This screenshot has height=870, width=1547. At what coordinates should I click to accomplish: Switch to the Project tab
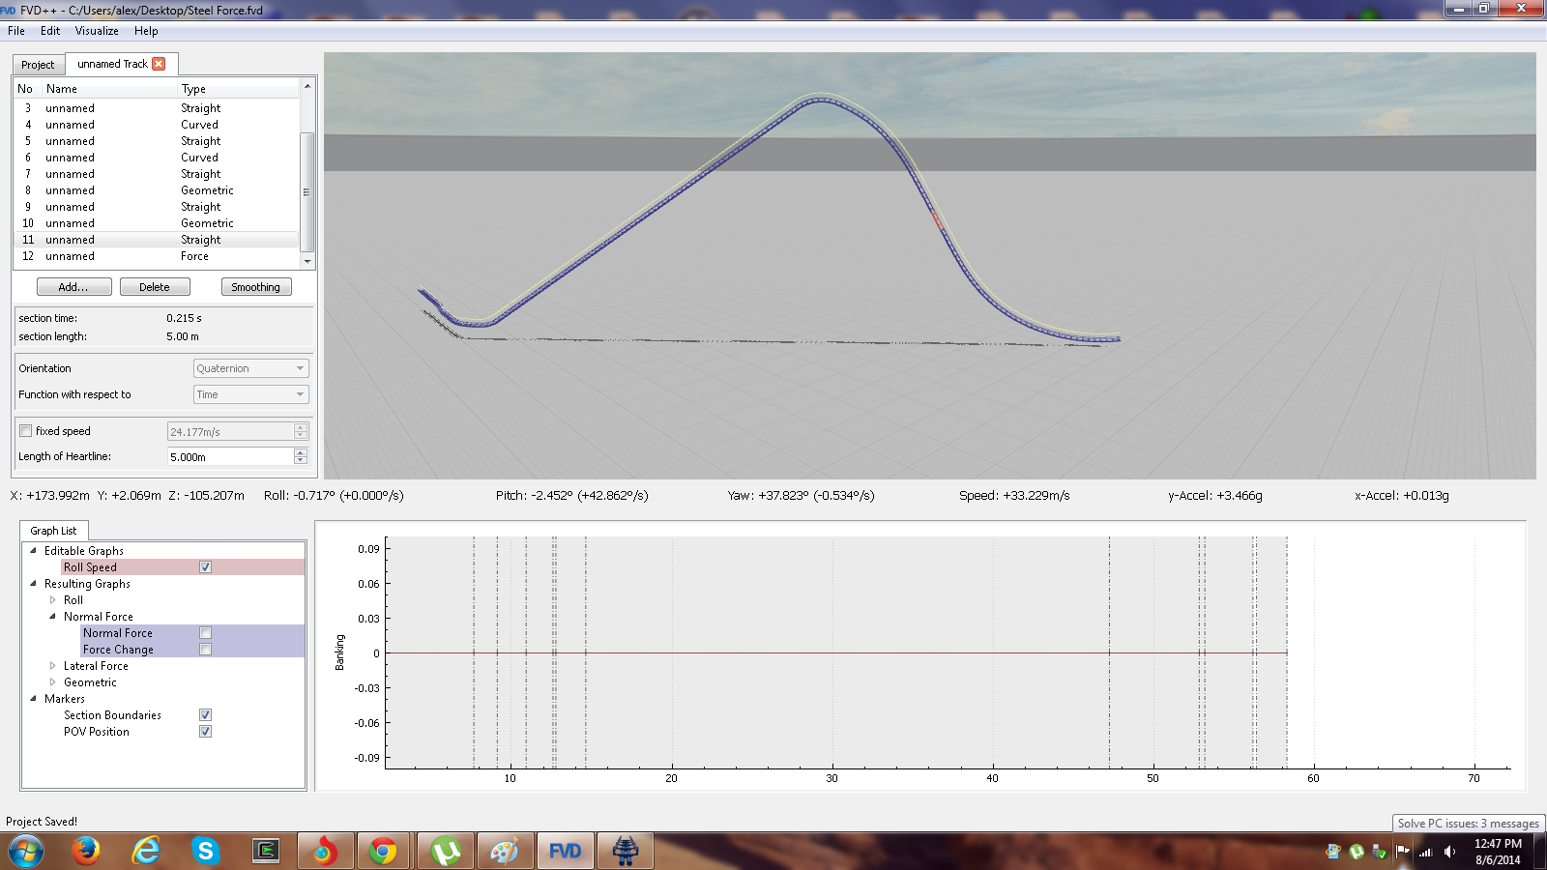(38, 65)
